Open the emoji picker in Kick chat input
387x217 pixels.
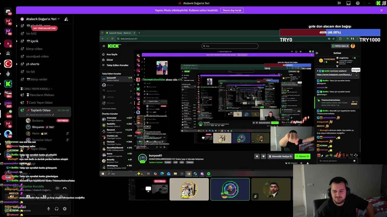(354, 161)
